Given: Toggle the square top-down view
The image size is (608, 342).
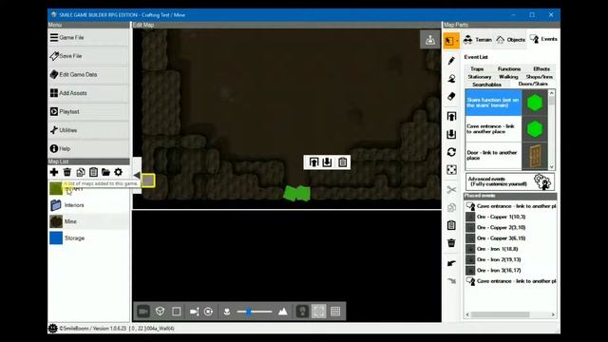Looking at the screenshot, I should point(177,312).
